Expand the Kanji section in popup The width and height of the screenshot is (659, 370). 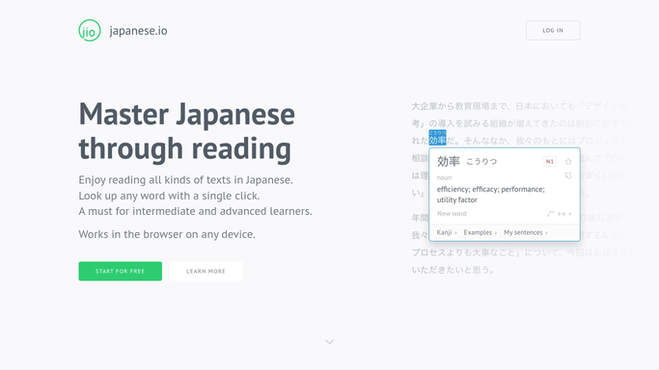(447, 232)
